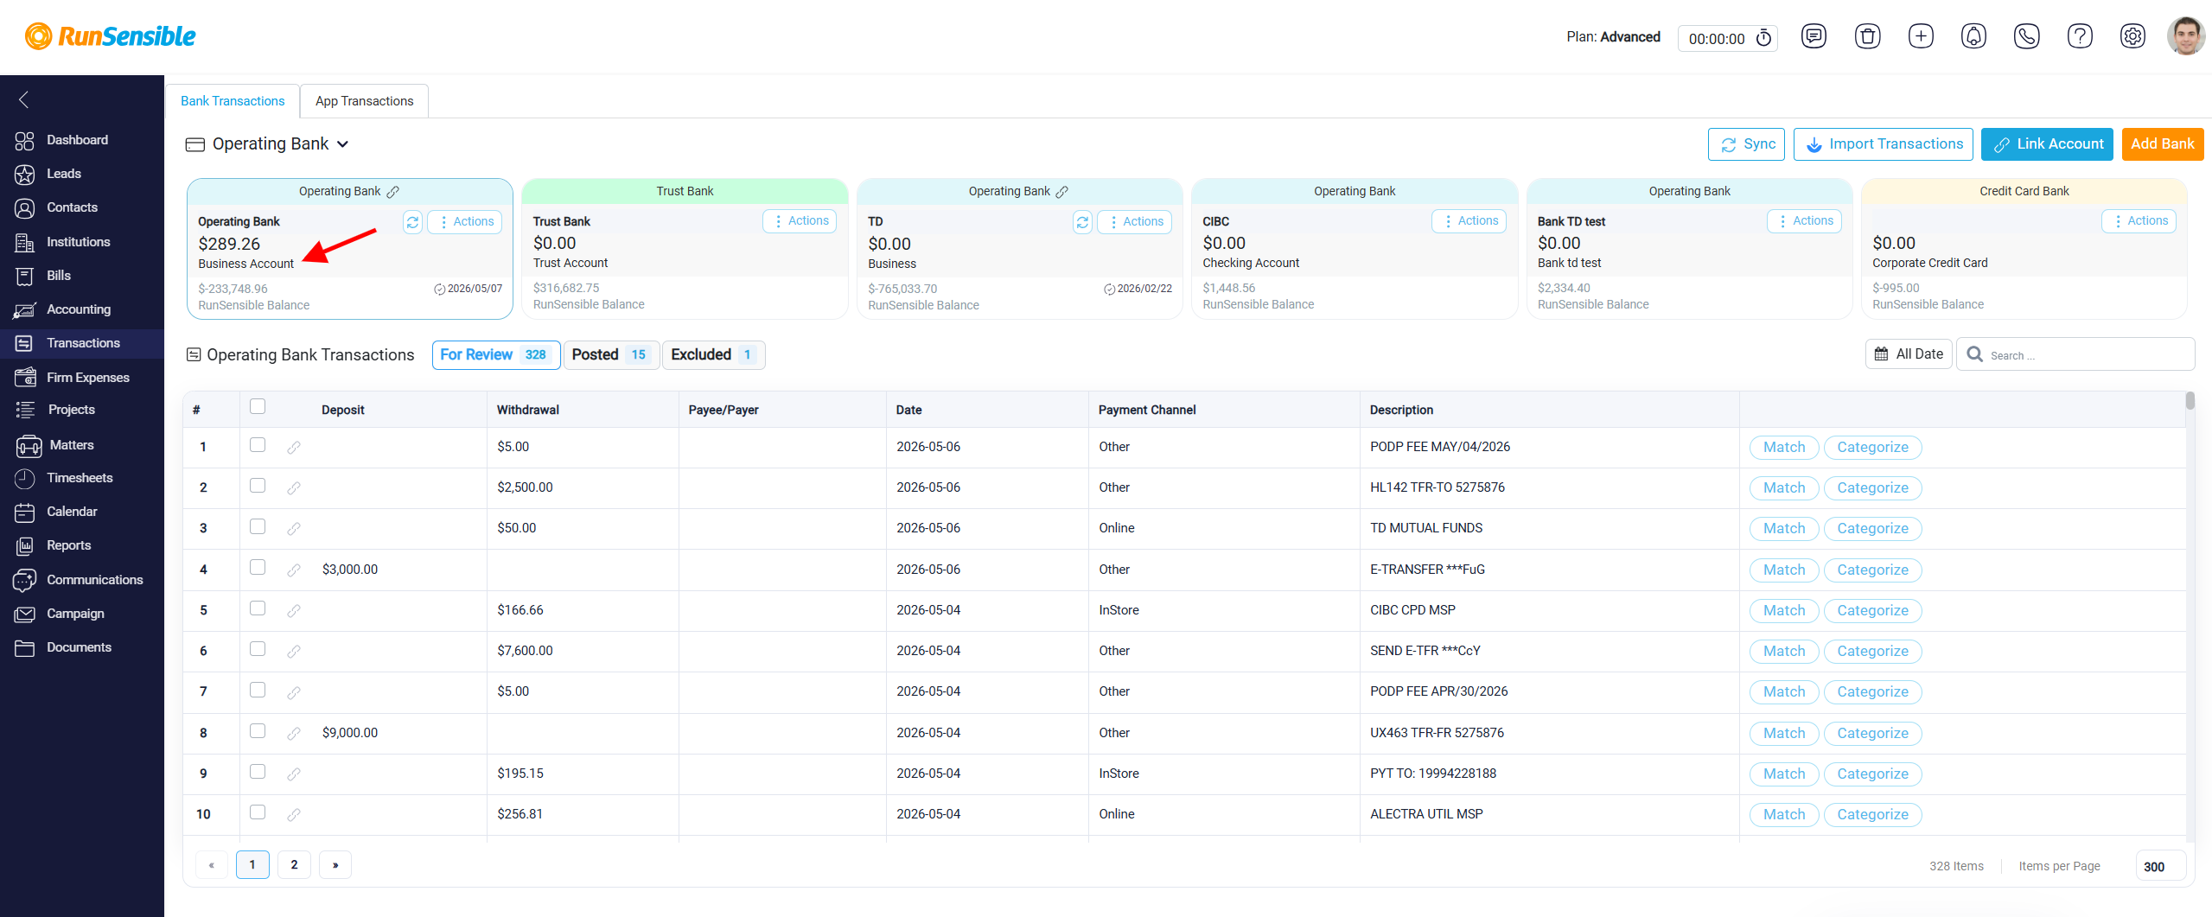2212x917 pixels.
Task: Open Actions menu on Credit Card Bank card
Action: coord(2139,221)
